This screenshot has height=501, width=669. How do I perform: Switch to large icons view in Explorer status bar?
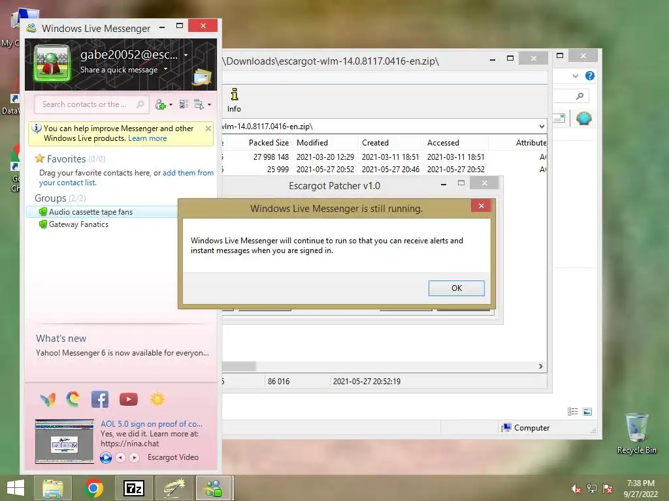click(x=587, y=412)
